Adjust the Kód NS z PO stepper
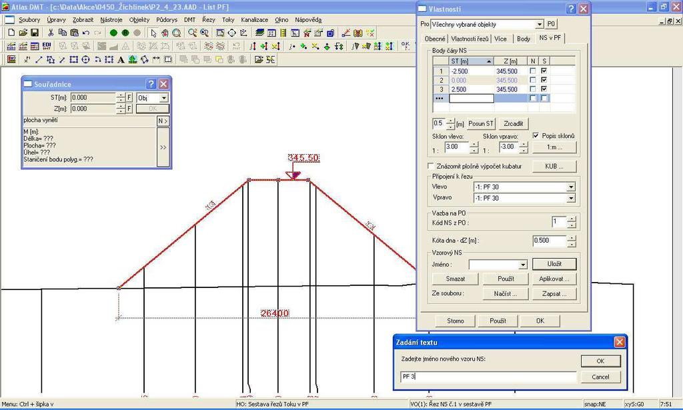 [x=572, y=223]
